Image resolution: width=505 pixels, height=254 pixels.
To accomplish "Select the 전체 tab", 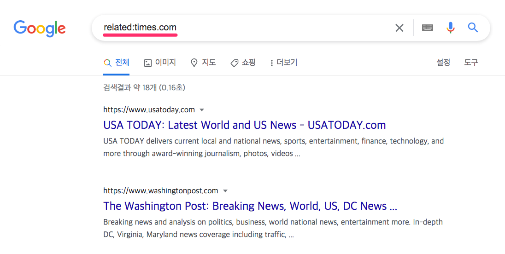I will click(116, 63).
